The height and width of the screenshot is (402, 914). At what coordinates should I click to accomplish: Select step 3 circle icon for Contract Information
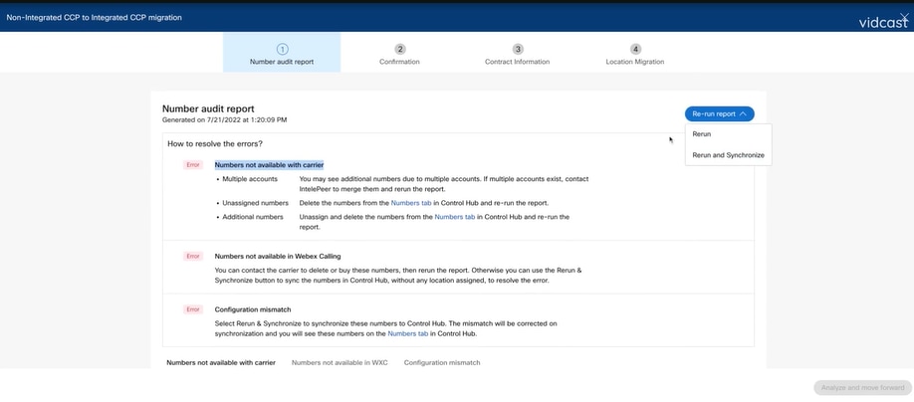point(518,49)
